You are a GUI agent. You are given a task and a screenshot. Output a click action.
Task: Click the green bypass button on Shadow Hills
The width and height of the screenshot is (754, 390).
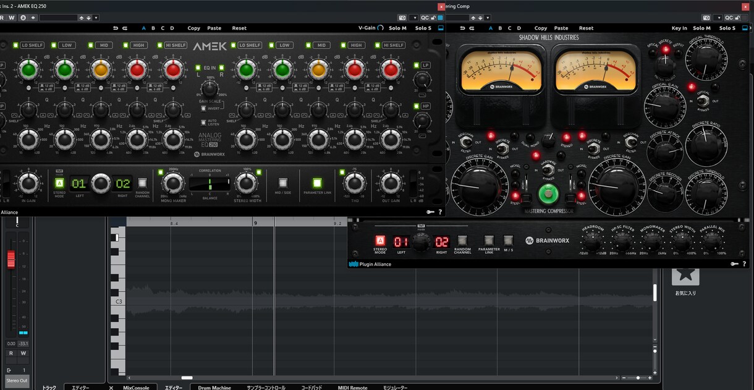[x=548, y=195]
